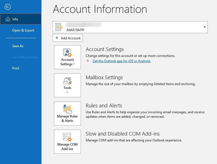The width and height of the screenshot is (217, 164).
Task: Click the Manage Rules & Alerts icon
Action: [67, 109]
